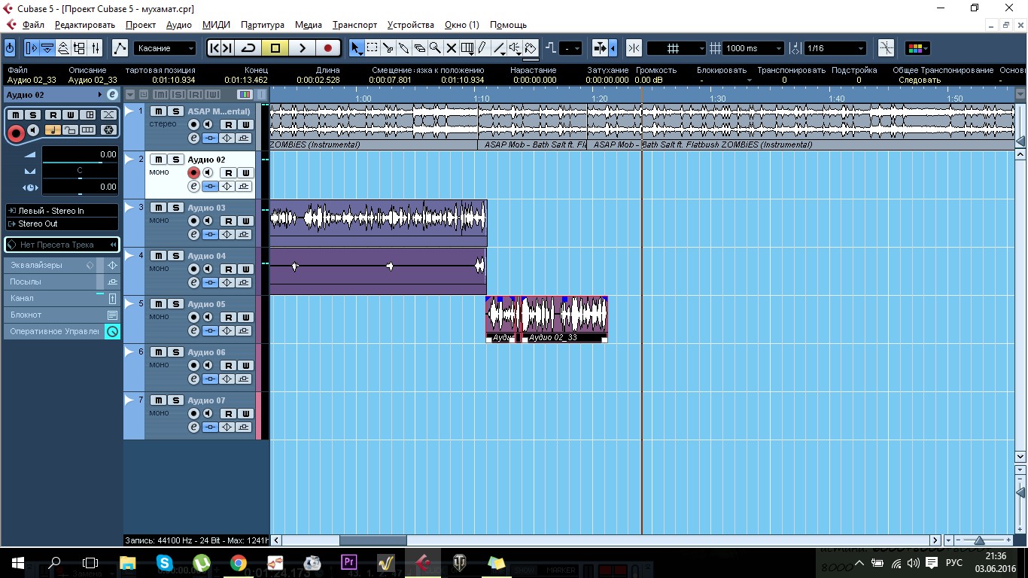This screenshot has width=1028, height=578.
Task: Enable Read automation on track Аудио 05
Action: 228,317
